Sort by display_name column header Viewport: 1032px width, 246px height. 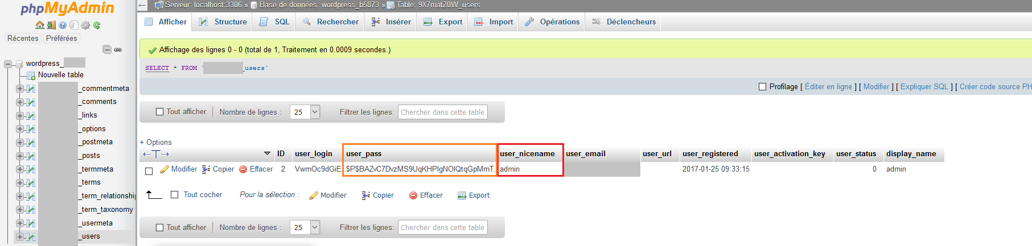[911, 154]
